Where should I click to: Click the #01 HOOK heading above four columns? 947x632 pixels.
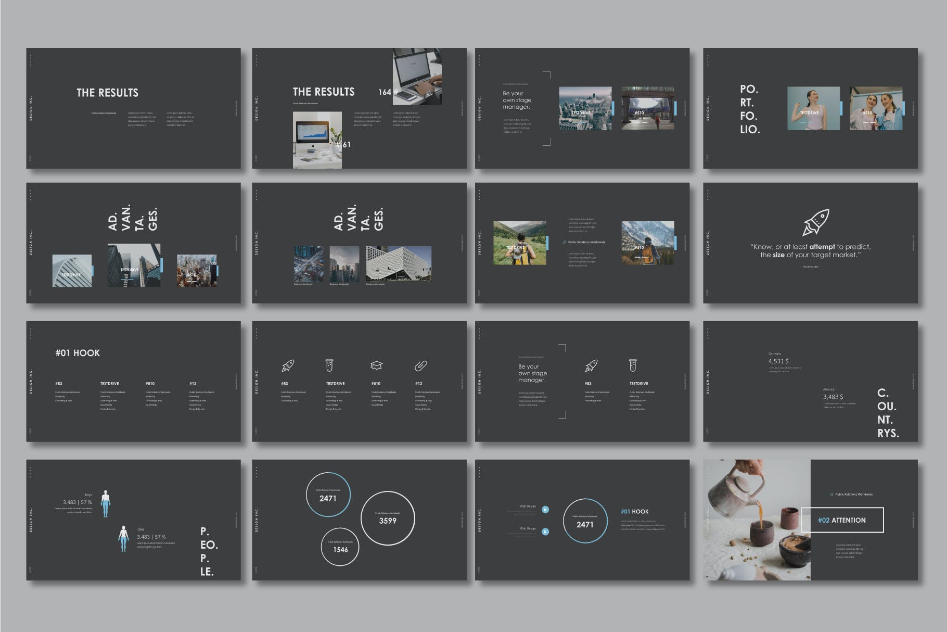(78, 353)
